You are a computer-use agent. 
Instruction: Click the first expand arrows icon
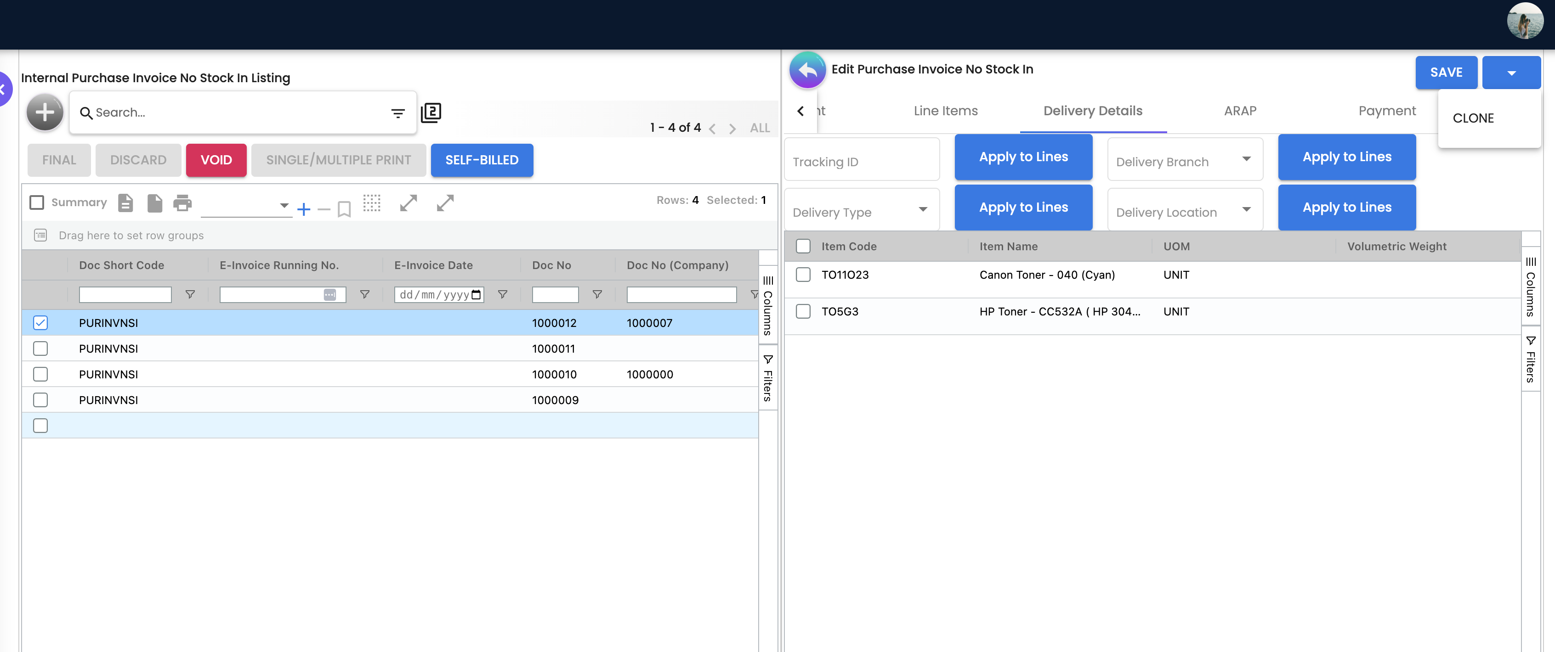point(409,203)
